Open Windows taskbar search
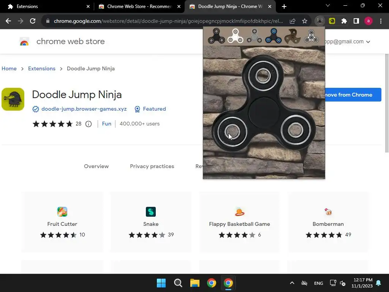The image size is (389, 292). 178,283
